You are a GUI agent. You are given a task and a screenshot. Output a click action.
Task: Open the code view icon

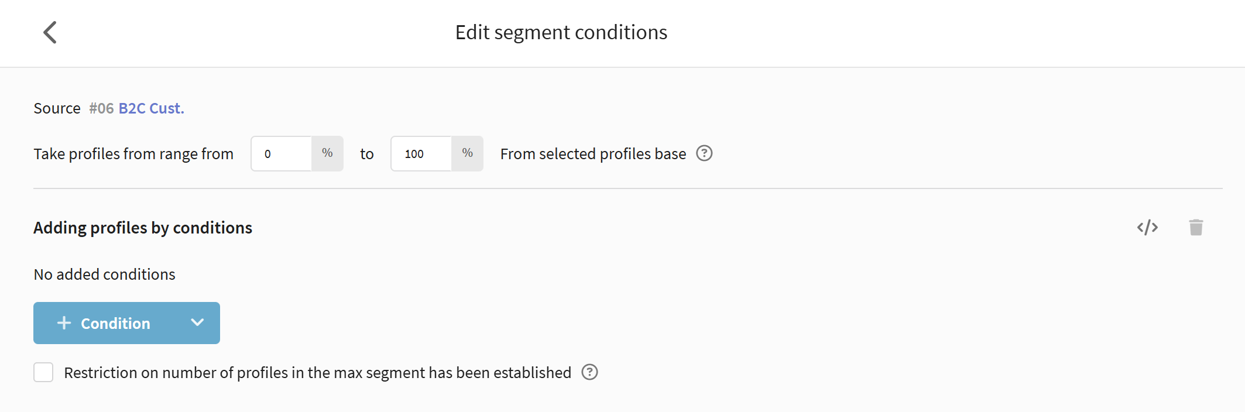click(1147, 227)
